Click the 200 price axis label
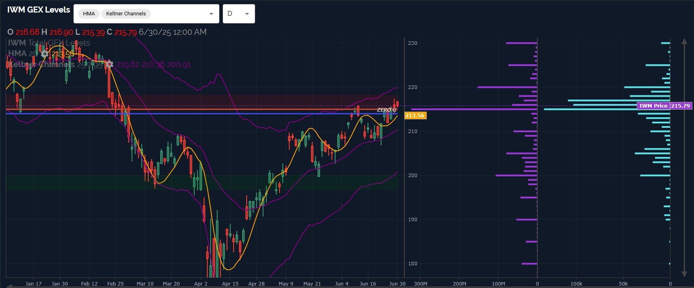Viewport: 694px width, 288px height. point(413,175)
